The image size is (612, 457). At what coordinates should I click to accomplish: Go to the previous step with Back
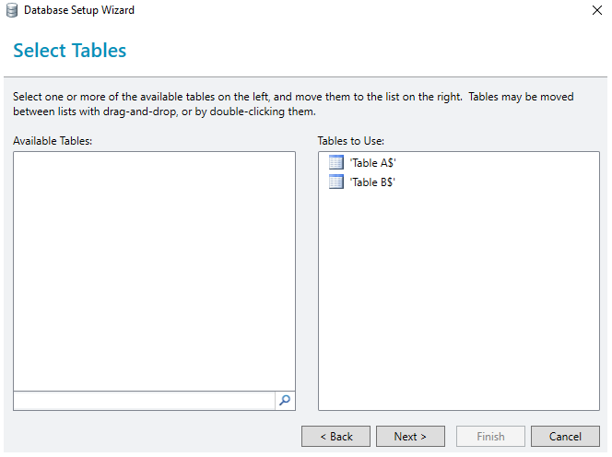335,437
